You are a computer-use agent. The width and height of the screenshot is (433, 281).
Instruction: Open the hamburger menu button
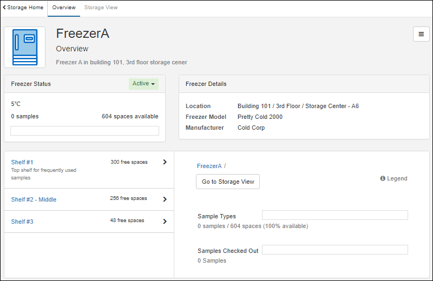pos(421,34)
